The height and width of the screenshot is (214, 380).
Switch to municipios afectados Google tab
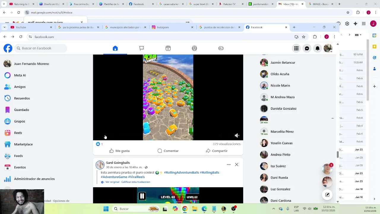(125, 27)
